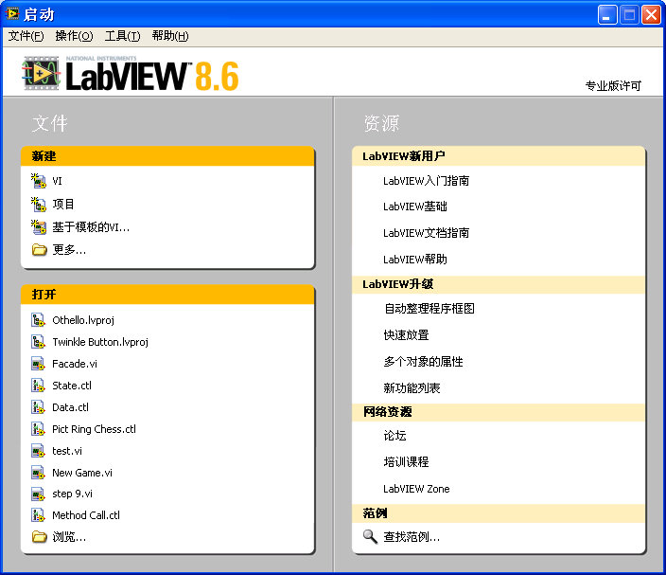Click the 基于模板的VI icon
Viewport: 666px width, 575px height.
39,226
